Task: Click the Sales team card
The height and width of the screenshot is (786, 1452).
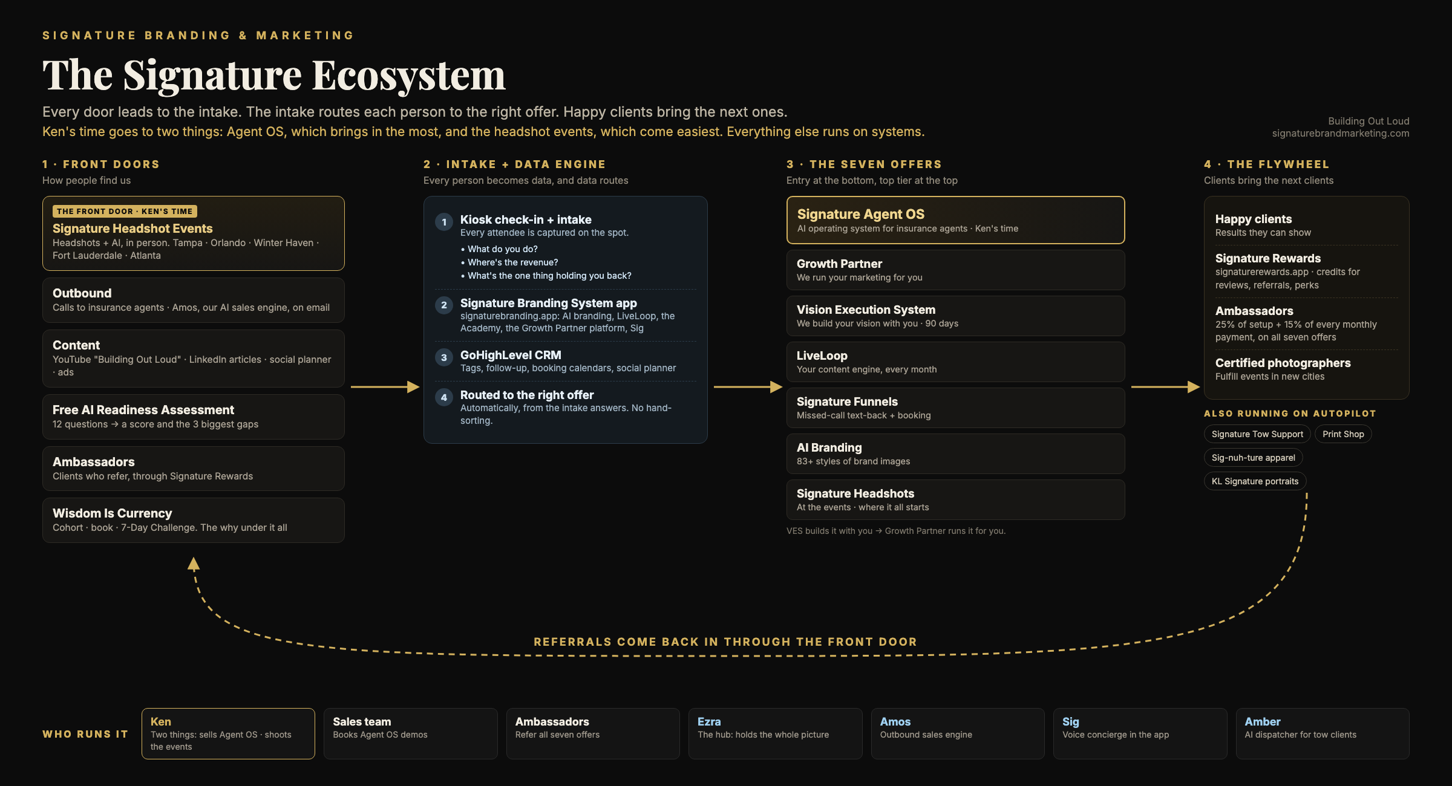Action: click(411, 733)
